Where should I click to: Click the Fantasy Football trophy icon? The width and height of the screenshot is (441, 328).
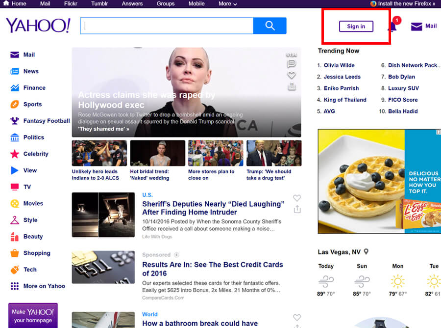point(15,121)
